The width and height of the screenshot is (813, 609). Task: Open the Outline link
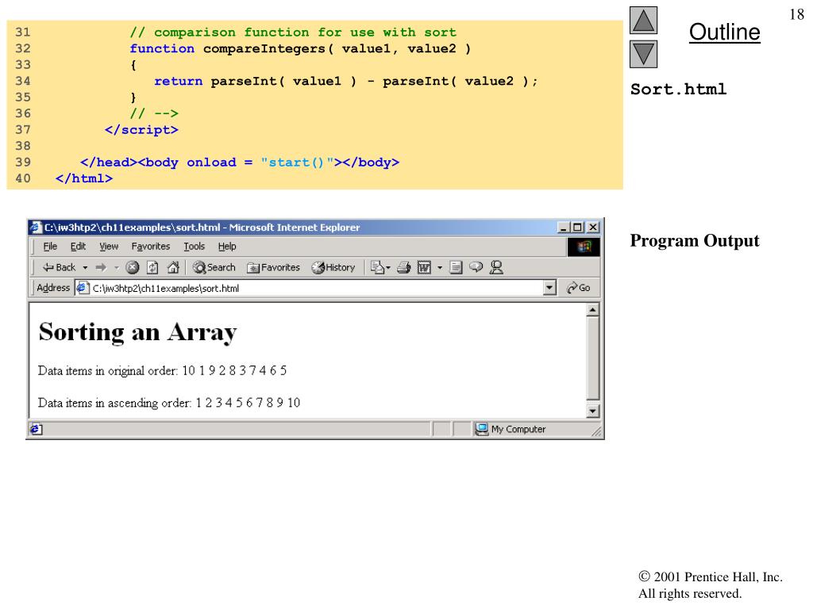click(x=724, y=32)
